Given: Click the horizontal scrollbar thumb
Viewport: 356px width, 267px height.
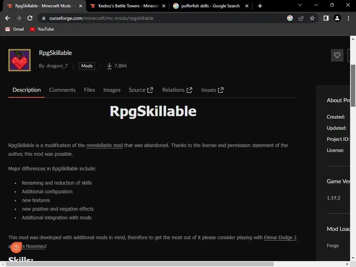Looking at the screenshot, I should (140, 264).
